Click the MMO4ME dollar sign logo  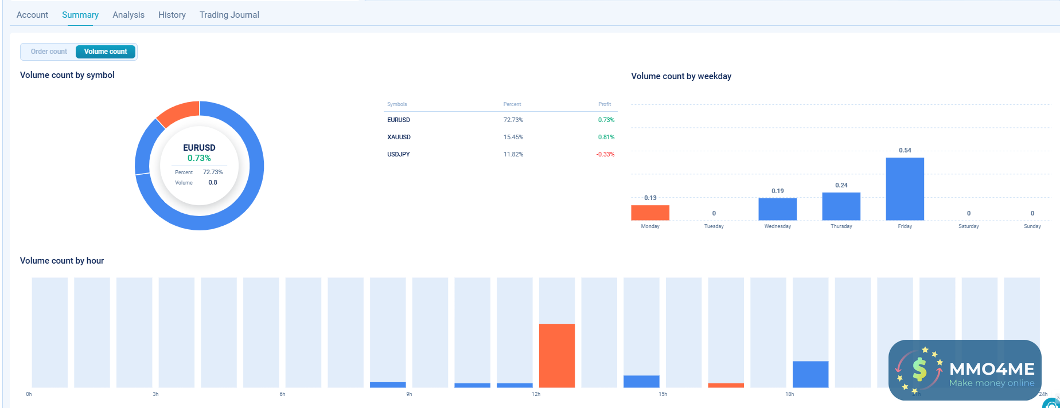point(919,370)
